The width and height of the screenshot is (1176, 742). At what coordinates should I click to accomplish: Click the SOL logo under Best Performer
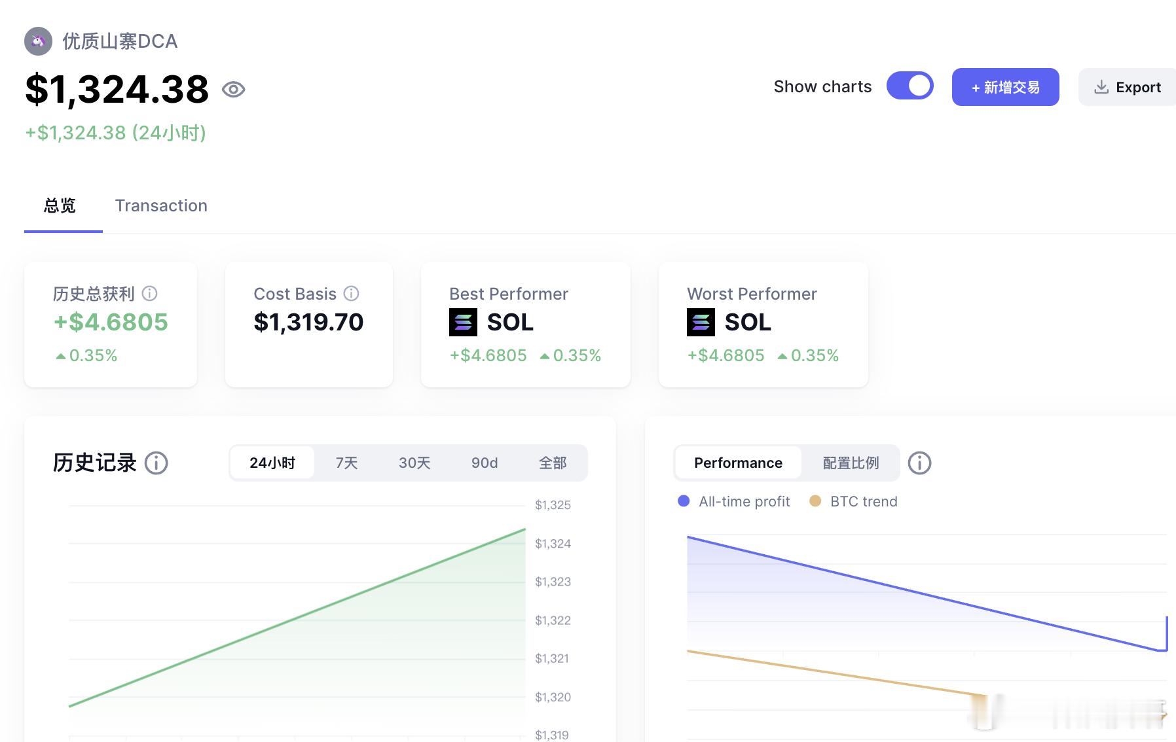pos(463,322)
